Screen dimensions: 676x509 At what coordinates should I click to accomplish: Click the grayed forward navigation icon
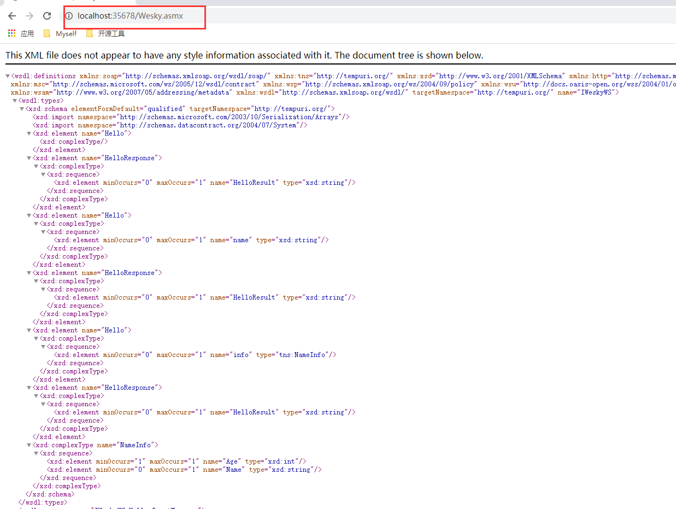(x=31, y=16)
